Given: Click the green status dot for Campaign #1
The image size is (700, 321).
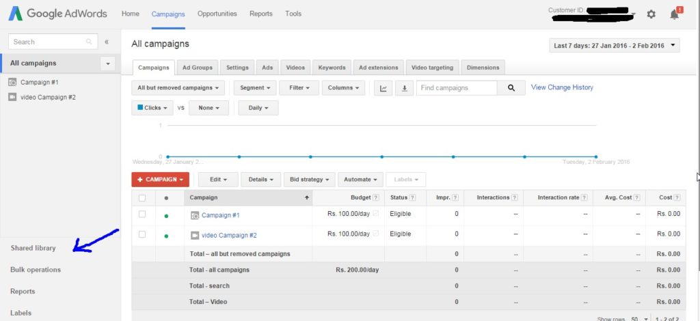Looking at the screenshot, I should tap(167, 217).
